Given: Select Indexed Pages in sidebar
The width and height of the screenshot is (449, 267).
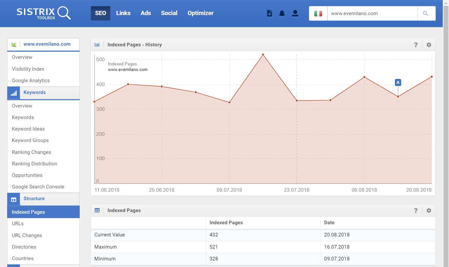Looking at the screenshot, I should (43, 212).
